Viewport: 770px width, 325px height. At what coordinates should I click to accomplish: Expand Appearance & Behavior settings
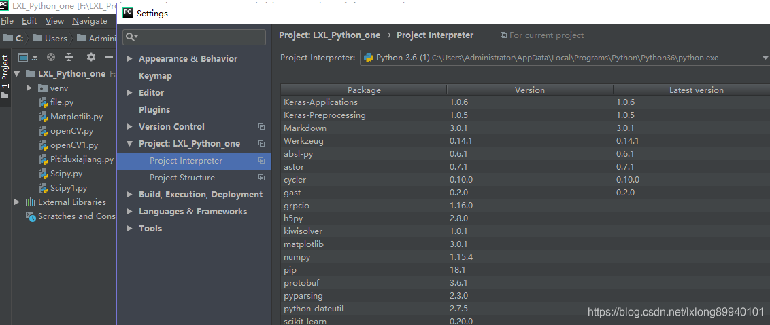130,59
